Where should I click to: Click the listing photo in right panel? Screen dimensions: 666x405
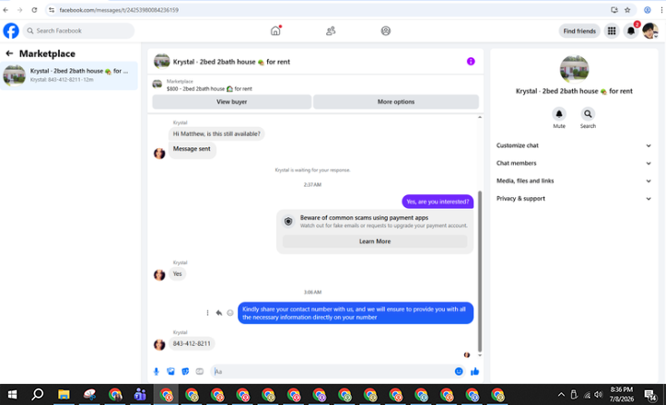574,69
